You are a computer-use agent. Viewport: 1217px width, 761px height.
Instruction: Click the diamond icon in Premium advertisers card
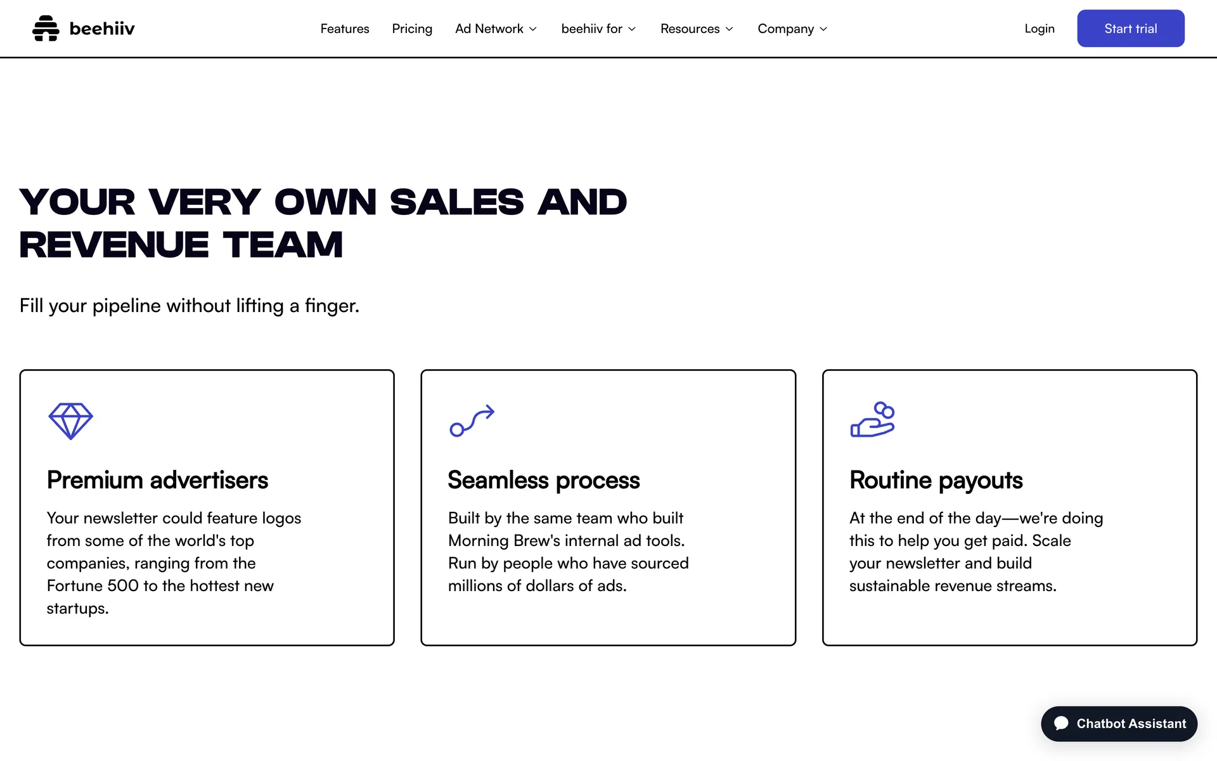(70, 420)
